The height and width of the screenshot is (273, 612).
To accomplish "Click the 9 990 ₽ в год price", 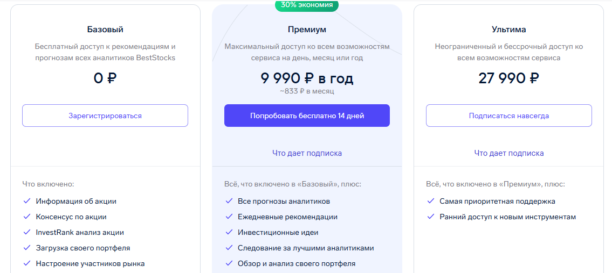I will pyautogui.click(x=307, y=78).
